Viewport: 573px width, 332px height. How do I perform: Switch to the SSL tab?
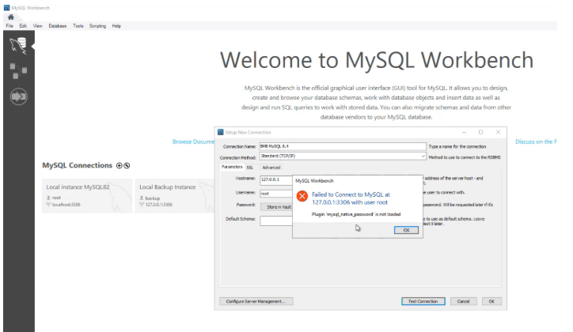250,168
